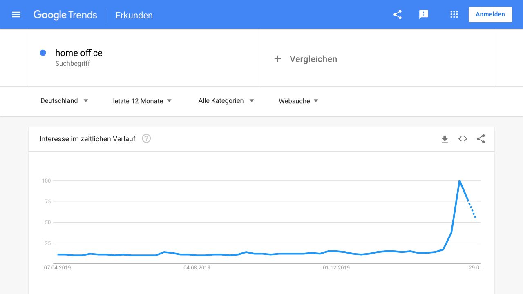This screenshot has width=523, height=294.
Task: Select the Erkunden header item
Action: click(x=134, y=15)
